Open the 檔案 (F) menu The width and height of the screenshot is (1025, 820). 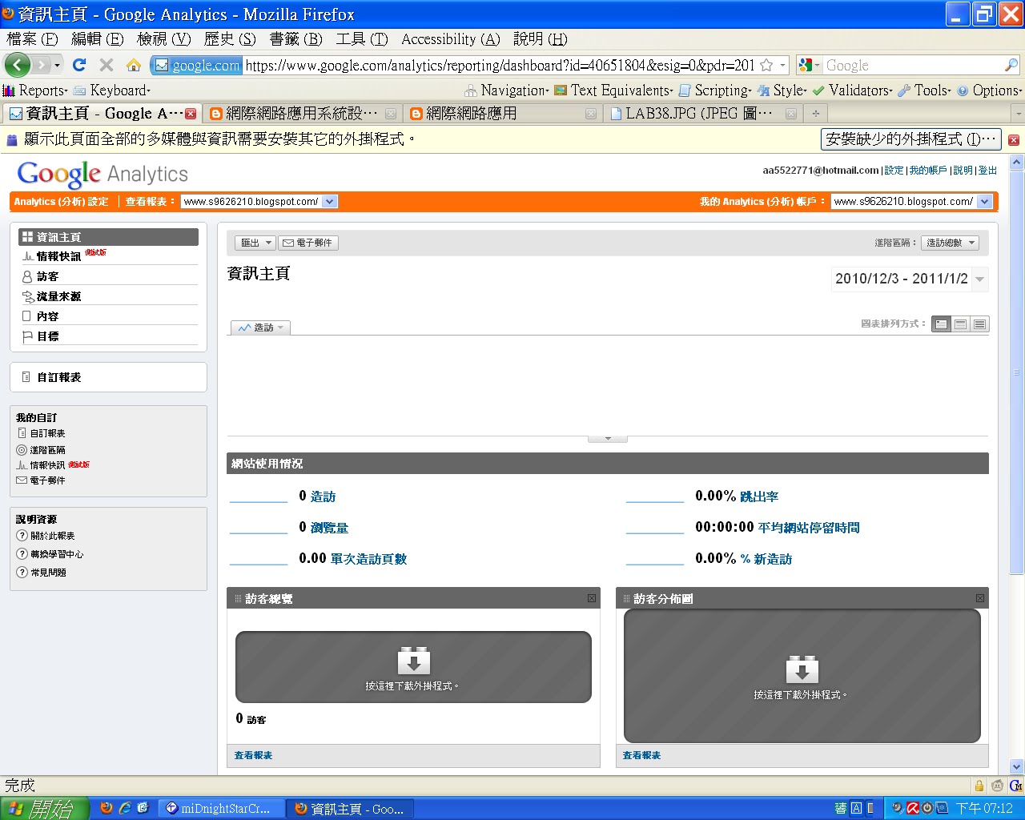(32, 39)
